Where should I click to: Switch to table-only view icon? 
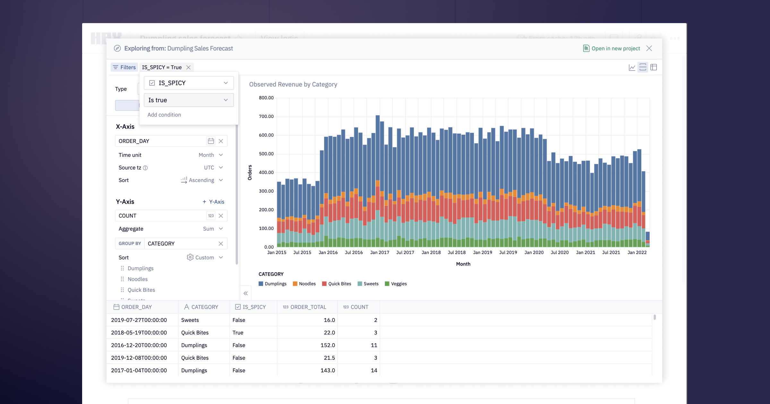tap(654, 67)
